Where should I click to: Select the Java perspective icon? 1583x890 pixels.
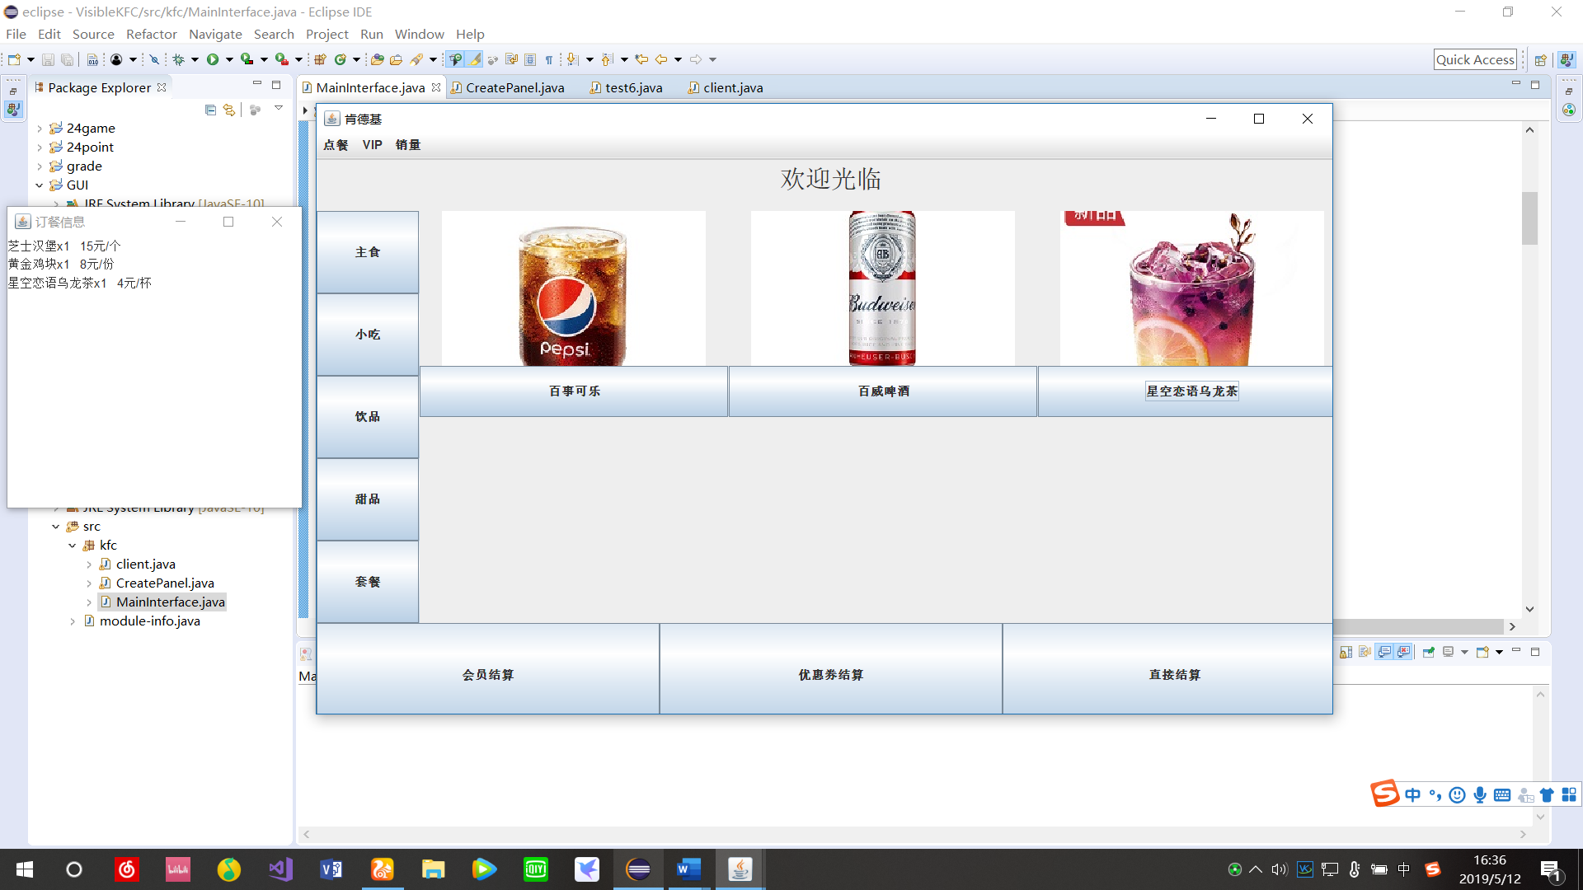(x=1567, y=59)
